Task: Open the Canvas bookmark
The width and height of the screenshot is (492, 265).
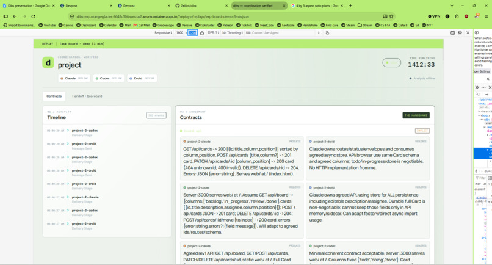Action: 66,25
